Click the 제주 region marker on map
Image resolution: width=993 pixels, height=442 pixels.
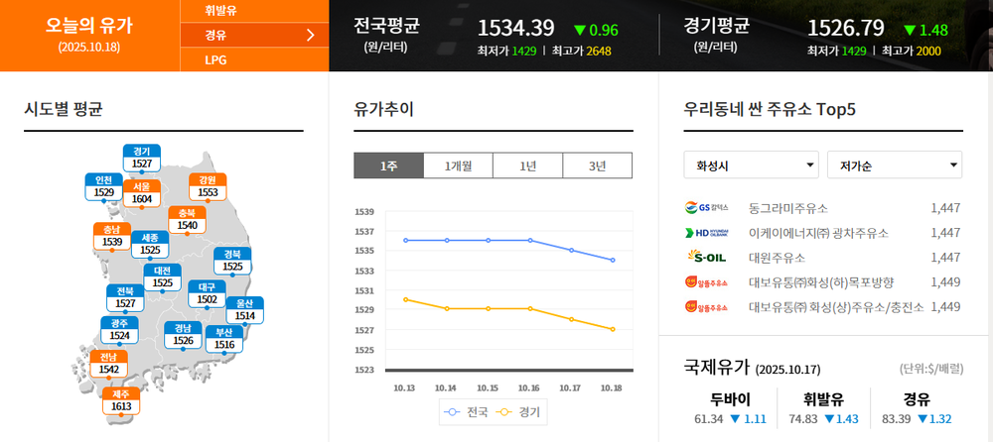121,400
